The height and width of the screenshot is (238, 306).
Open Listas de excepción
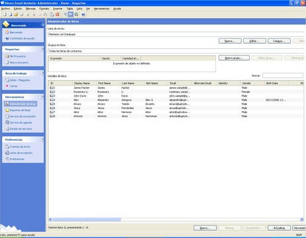point(19,153)
